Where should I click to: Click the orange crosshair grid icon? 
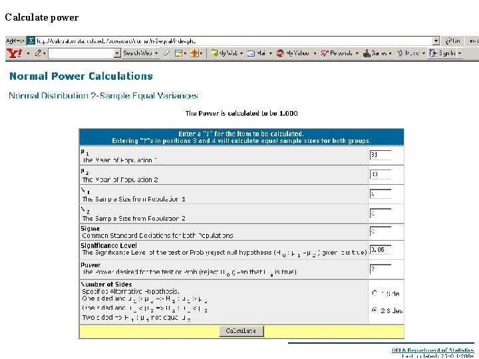point(194,53)
